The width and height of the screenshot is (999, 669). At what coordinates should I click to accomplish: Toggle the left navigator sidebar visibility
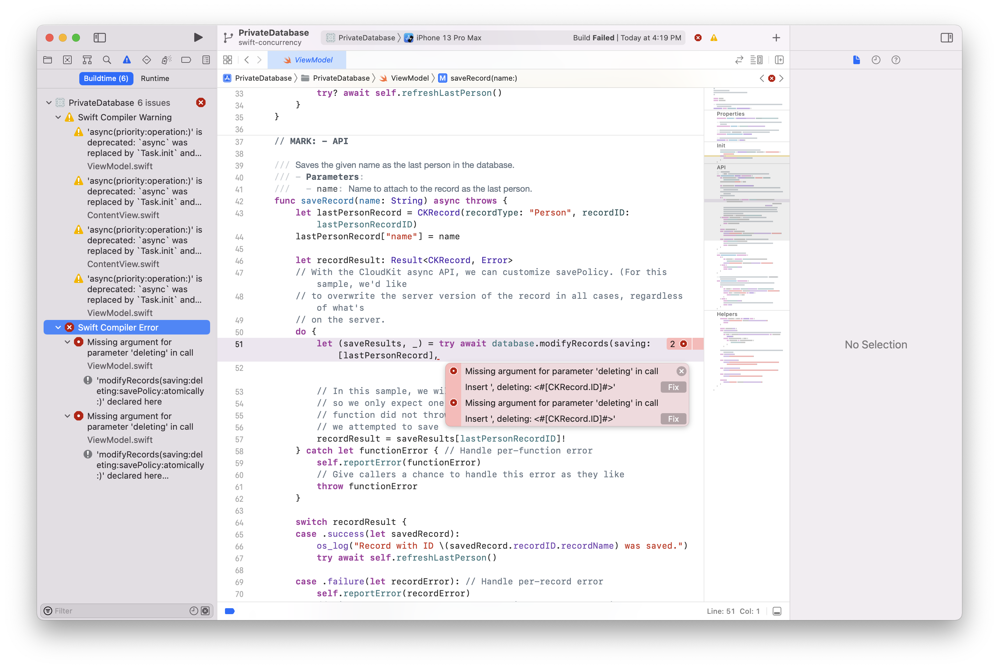click(99, 38)
